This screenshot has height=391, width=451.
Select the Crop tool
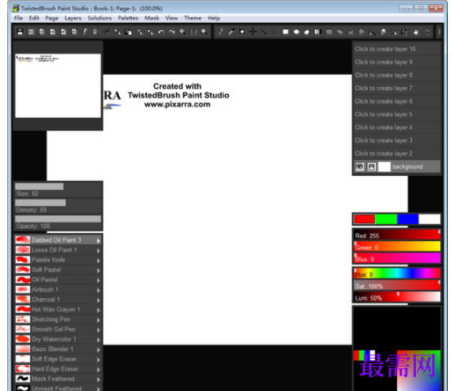point(242,32)
